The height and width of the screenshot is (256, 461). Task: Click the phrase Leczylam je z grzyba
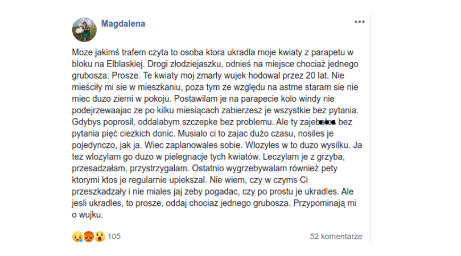[304, 157]
